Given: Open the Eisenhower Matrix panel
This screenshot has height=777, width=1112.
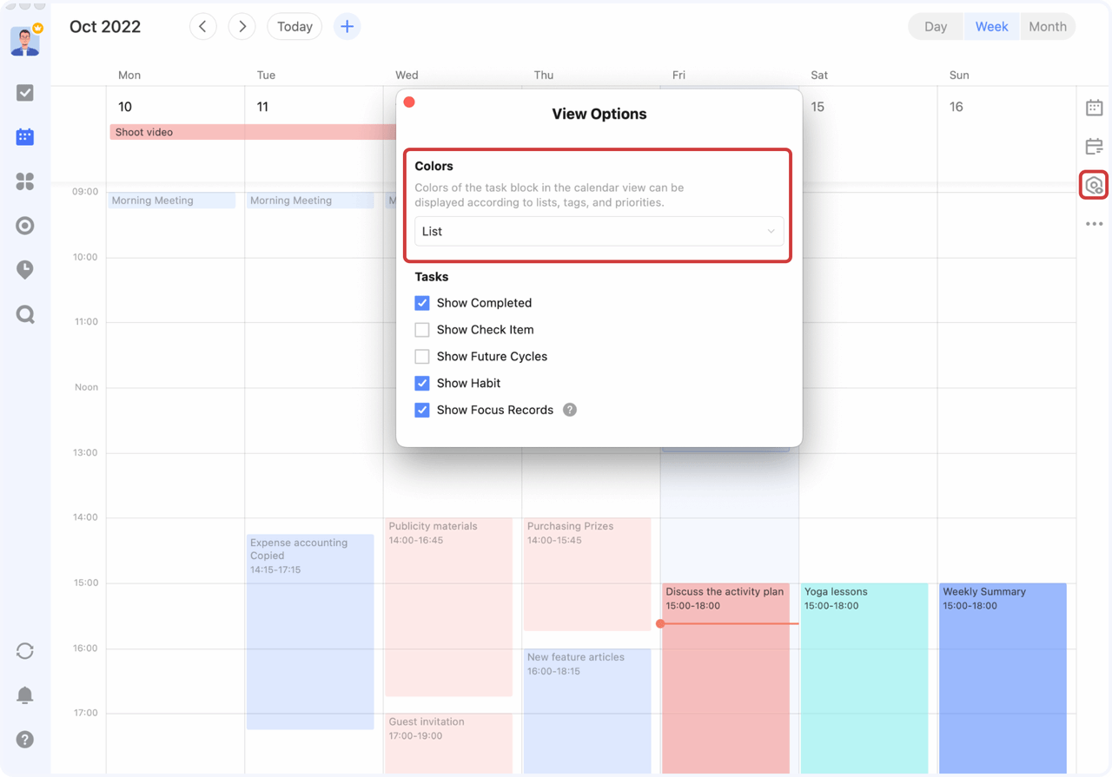Looking at the screenshot, I should tap(24, 181).
